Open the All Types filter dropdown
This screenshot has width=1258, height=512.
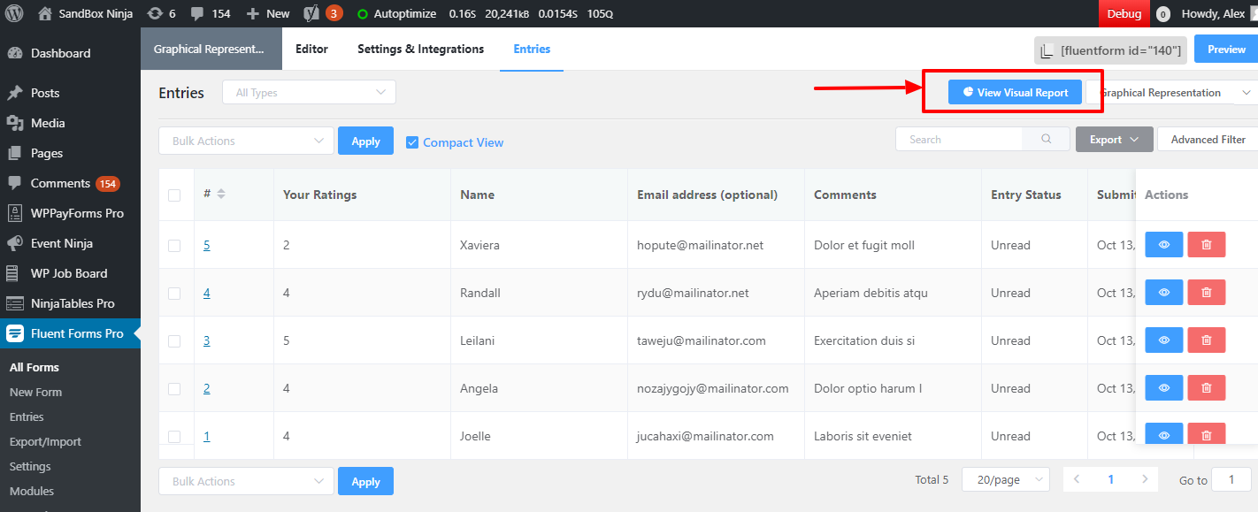[x=309, y=92]
